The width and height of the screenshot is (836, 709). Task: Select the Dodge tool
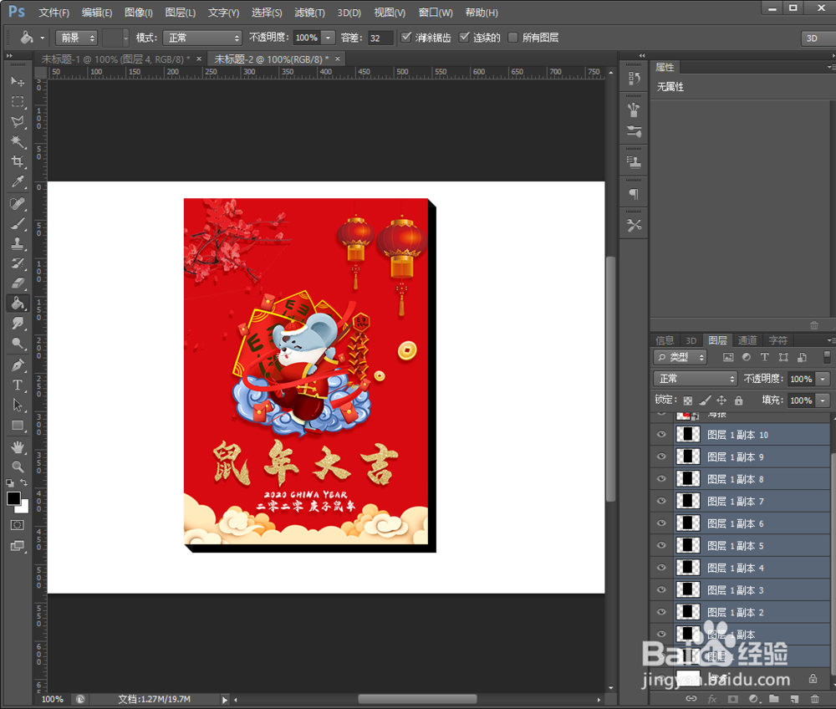[x=18, y=344]
